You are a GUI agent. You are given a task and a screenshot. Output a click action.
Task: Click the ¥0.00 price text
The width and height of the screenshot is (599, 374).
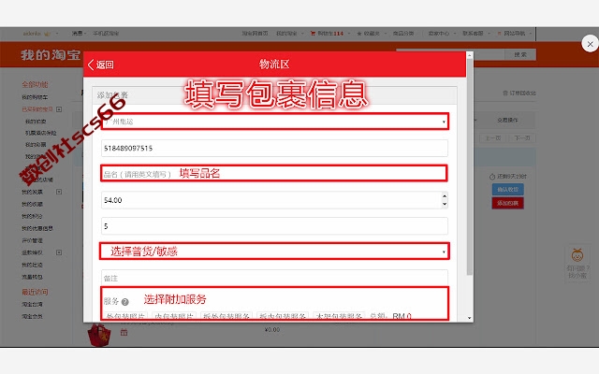[x=272, y=330]
